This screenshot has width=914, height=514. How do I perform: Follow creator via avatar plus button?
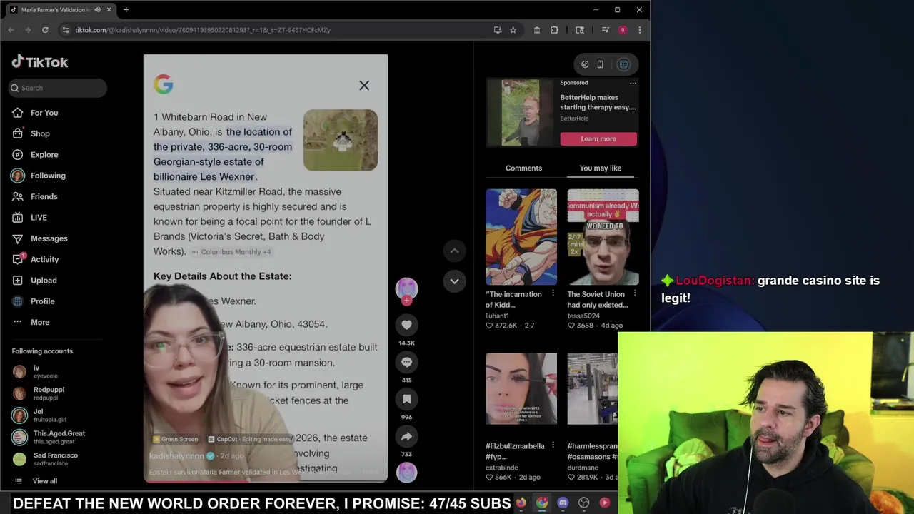pyautogui.click(x=406, y=301)
